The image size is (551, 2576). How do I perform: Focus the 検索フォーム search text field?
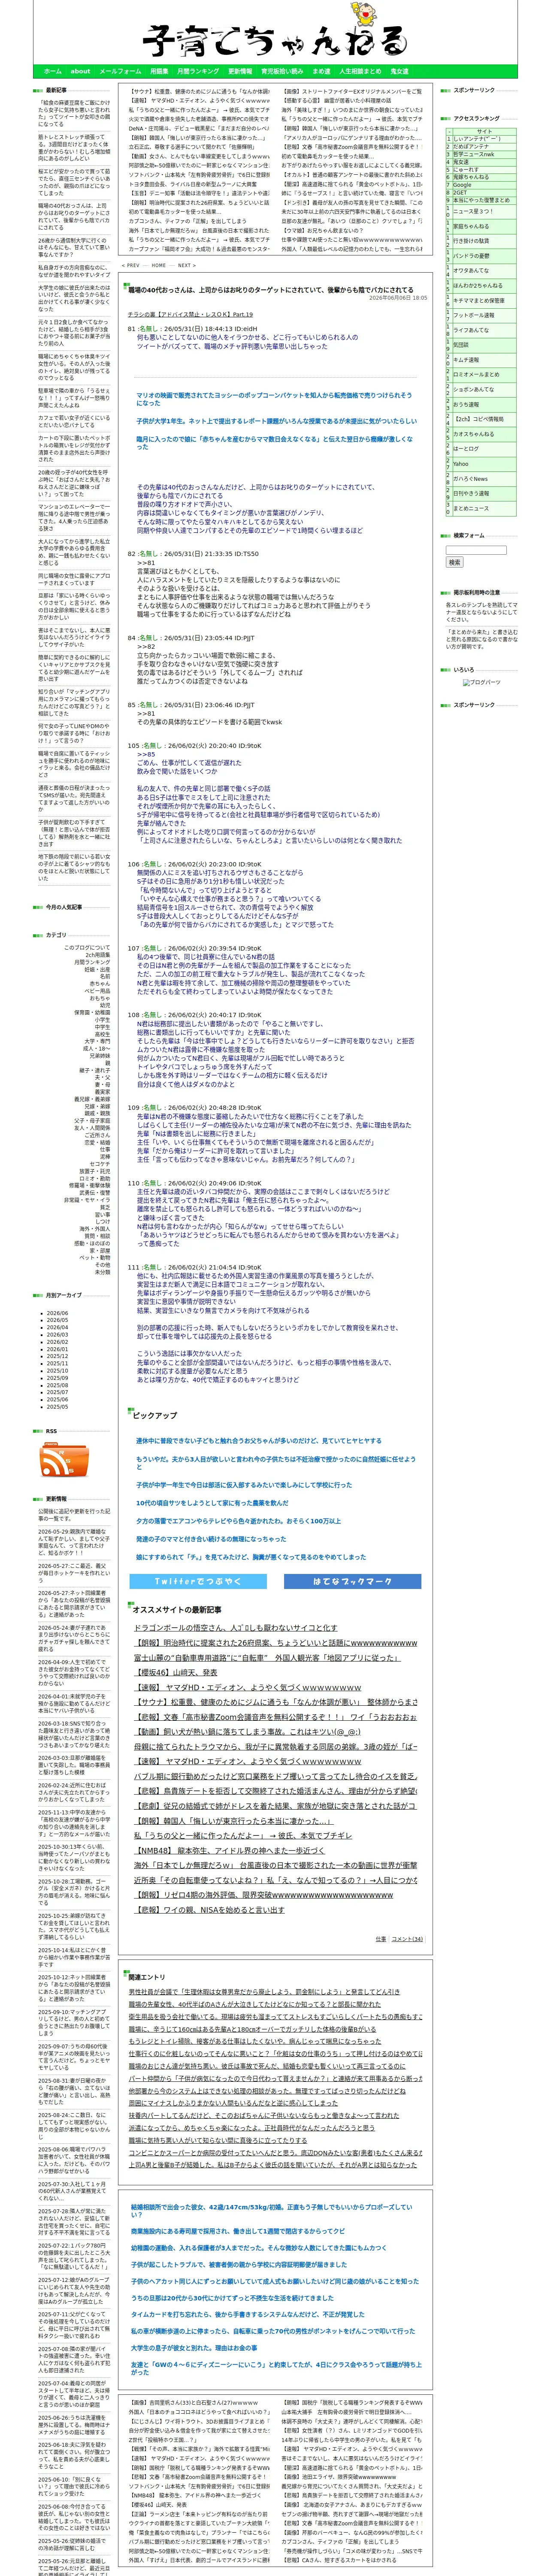tap(476, 550)
